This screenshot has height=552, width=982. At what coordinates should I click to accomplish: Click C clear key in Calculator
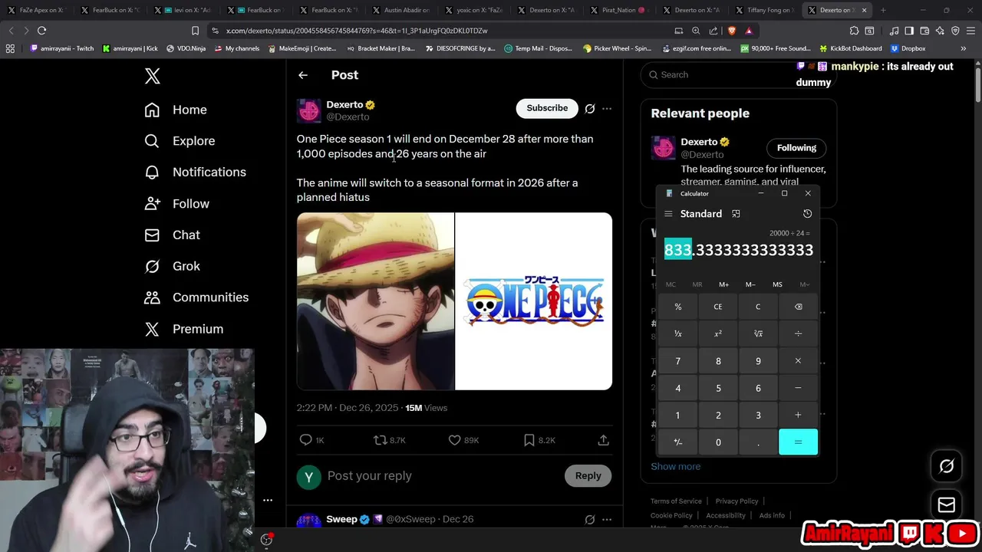tap(758, 307)
